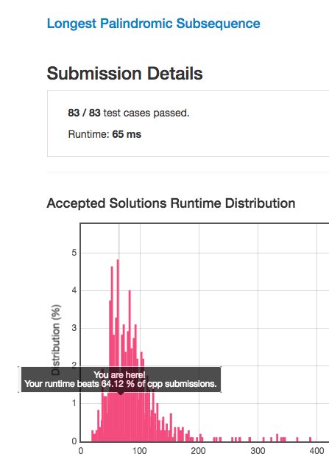The height and width of the screenshot is (462, 329).
Task: Click the x-axis label 0
Action: (x=81, y=451)
